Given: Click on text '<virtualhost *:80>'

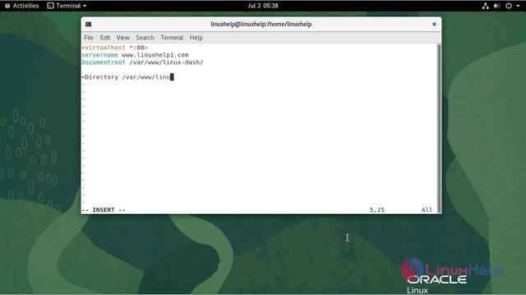Looking at the screenshot, I should coord(114,48).
